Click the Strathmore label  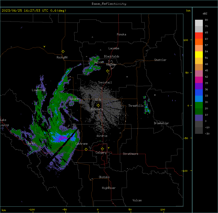(x=130, y=154)
